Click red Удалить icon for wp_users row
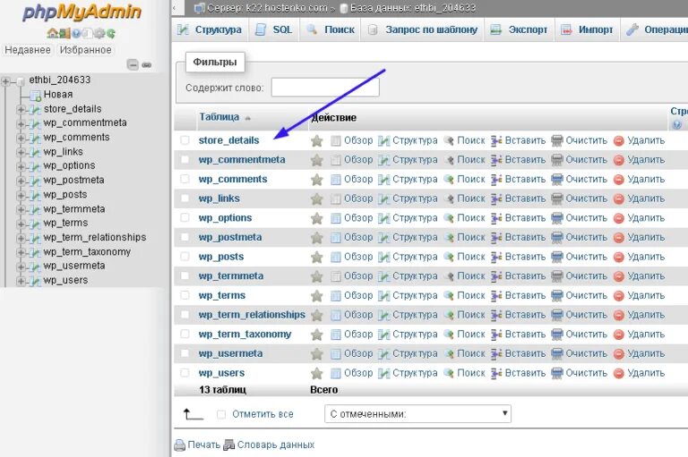This screenshot has width=688, height=457. click(619, 373)
